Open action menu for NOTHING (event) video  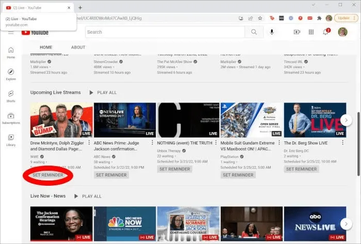[216, 143]
